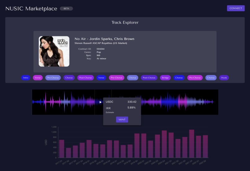Click the USDC price 330.42
The image size is (250, 171).
tap(132, 102)
